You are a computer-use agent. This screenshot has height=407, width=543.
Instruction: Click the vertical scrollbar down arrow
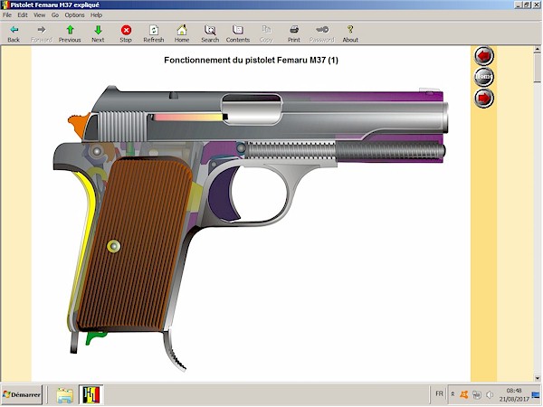537,378
